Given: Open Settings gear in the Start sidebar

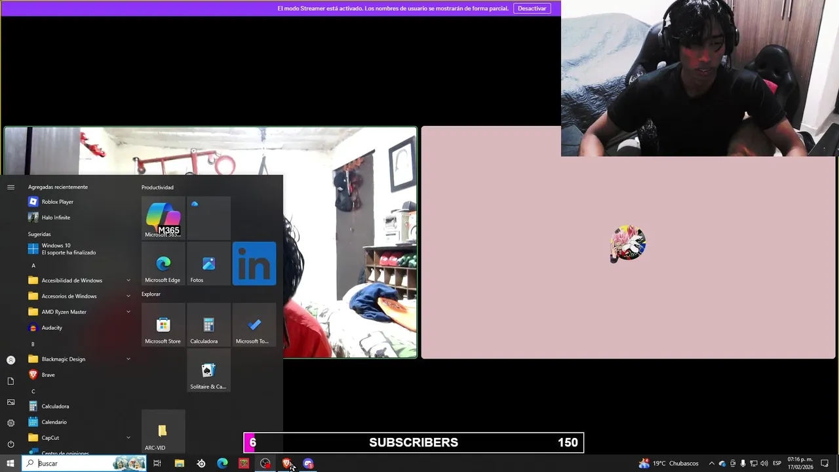Looking at the screenshot, I should point(10,423).
